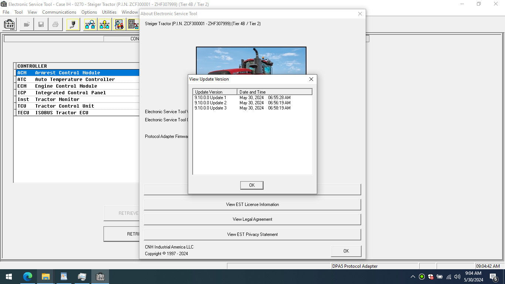Open the File menu
Viewport: 505px width, 284px height.
coord(6,12)
